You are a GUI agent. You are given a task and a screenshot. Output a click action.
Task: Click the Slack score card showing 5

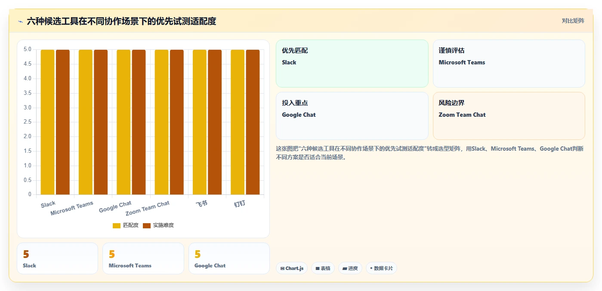[57, 258]
